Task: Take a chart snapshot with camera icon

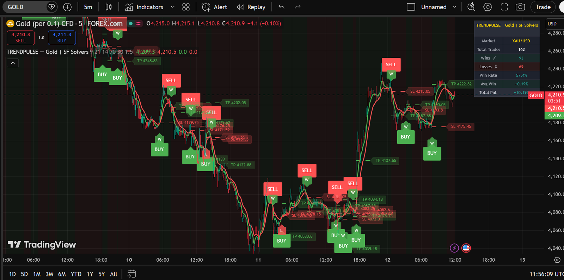Action: tap(520, 7)
